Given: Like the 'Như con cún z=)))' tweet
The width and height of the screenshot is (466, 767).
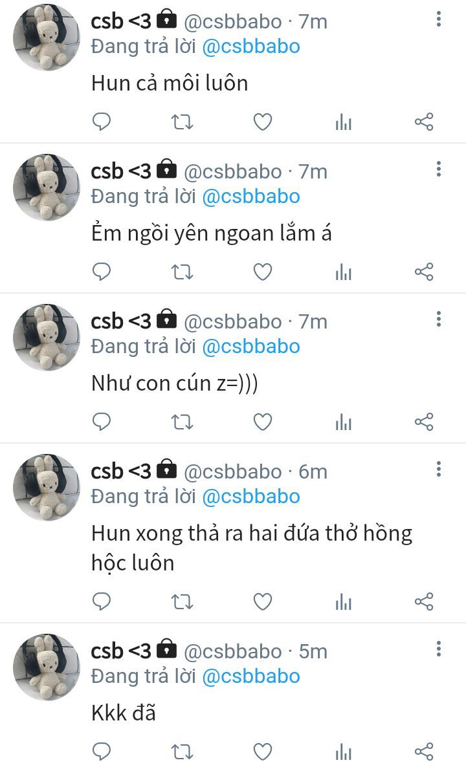Looking at the screenshot, I should (x=262, y=422).
